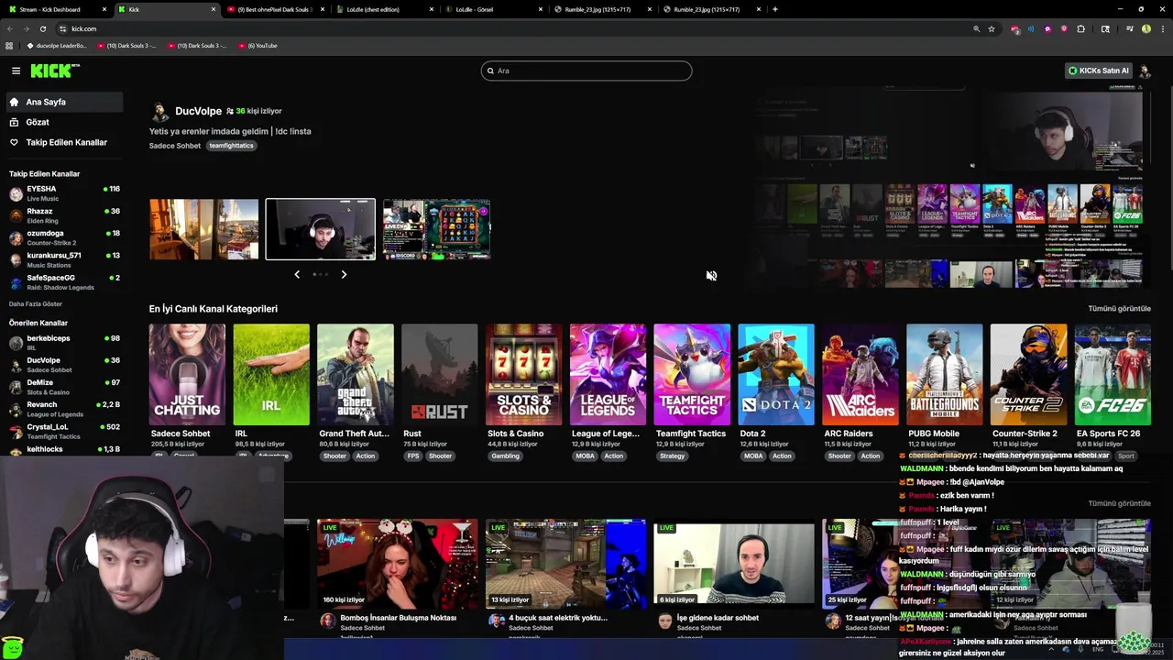Open the ARC Raiders category cover

(x=861, y=374)
